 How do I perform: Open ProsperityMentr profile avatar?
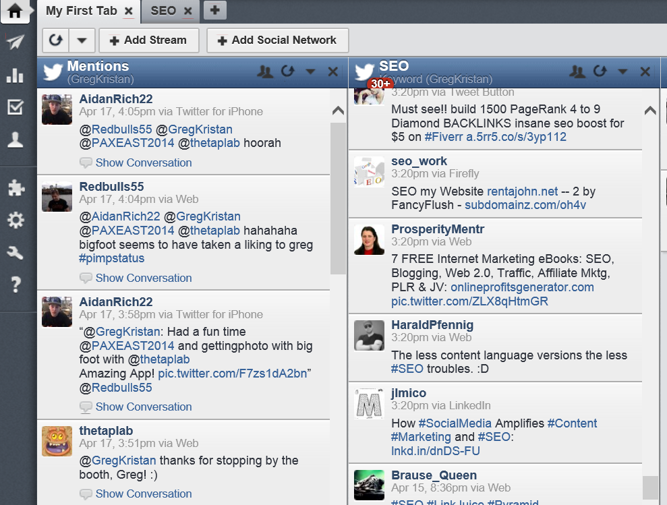pyautogui.click(x=369, y=240)
